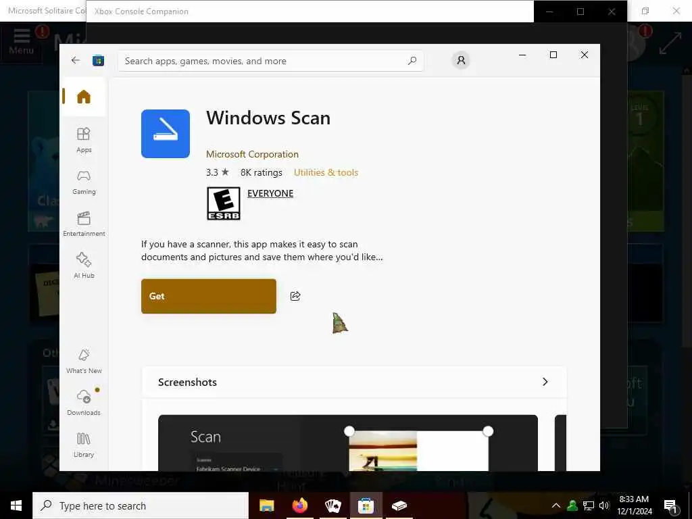Minimize the Microsoft Store window
The width and height of the screenshot is (692, 519).
click(522, 55)
